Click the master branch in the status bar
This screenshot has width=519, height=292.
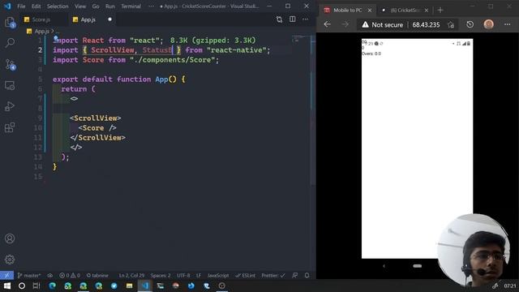point(29,276)
